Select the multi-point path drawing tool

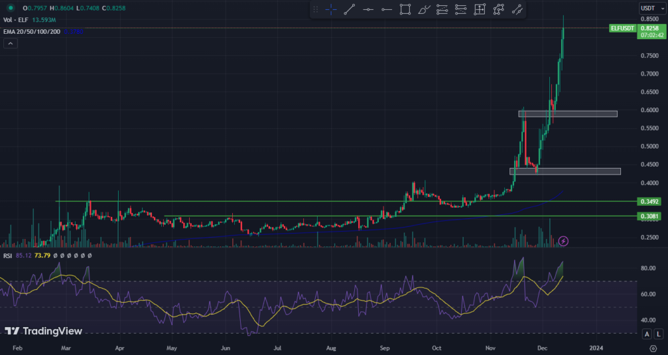498,9
